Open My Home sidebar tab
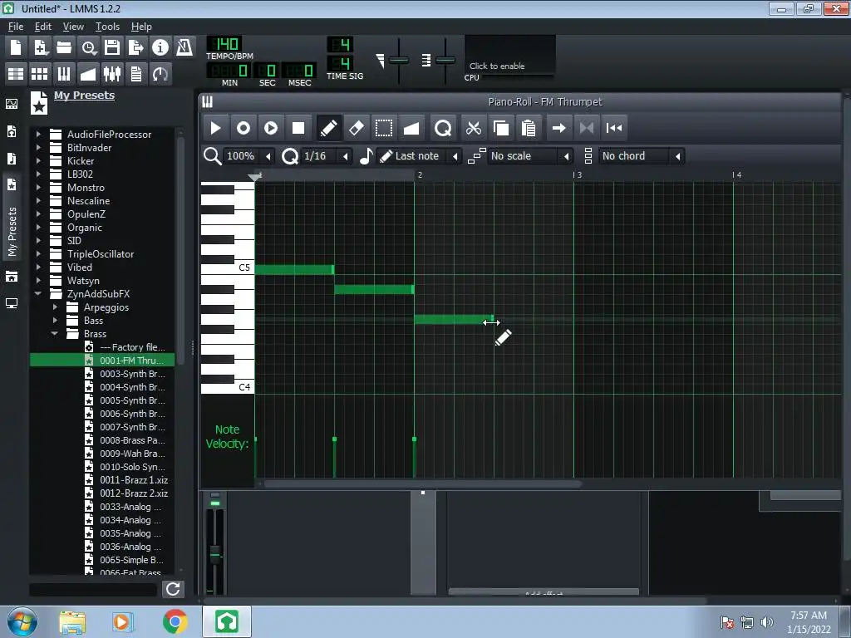Viewport: 851px width, 638px height. pyautogui.click(x=12, y=277)
